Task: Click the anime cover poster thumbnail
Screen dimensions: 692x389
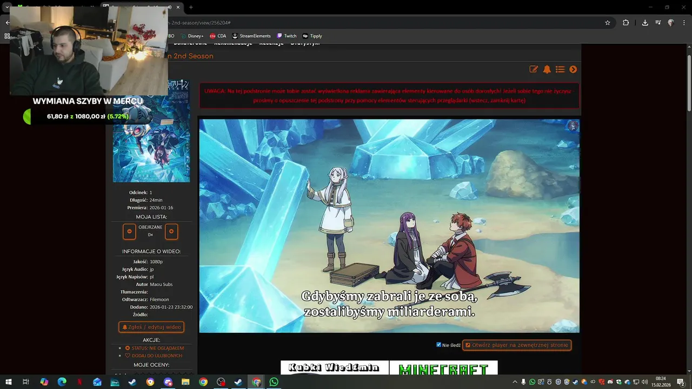Action: [151, 132]
